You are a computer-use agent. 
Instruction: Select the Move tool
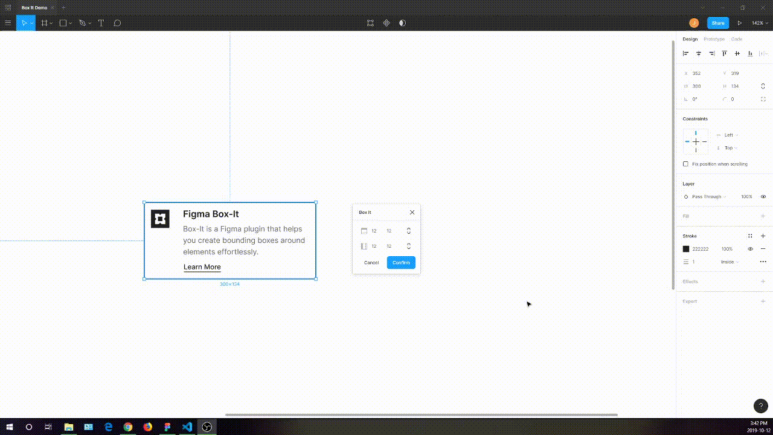(23, 23)
